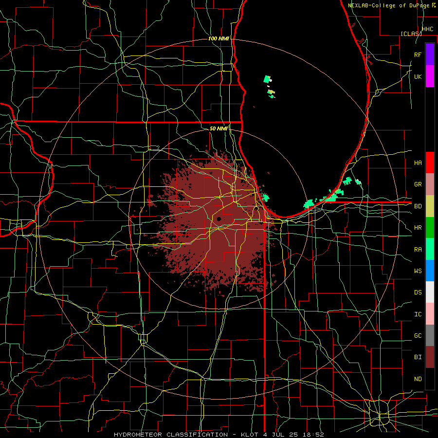
Task: Click the purple RF legend color swatch
Action: click(430, 55)
